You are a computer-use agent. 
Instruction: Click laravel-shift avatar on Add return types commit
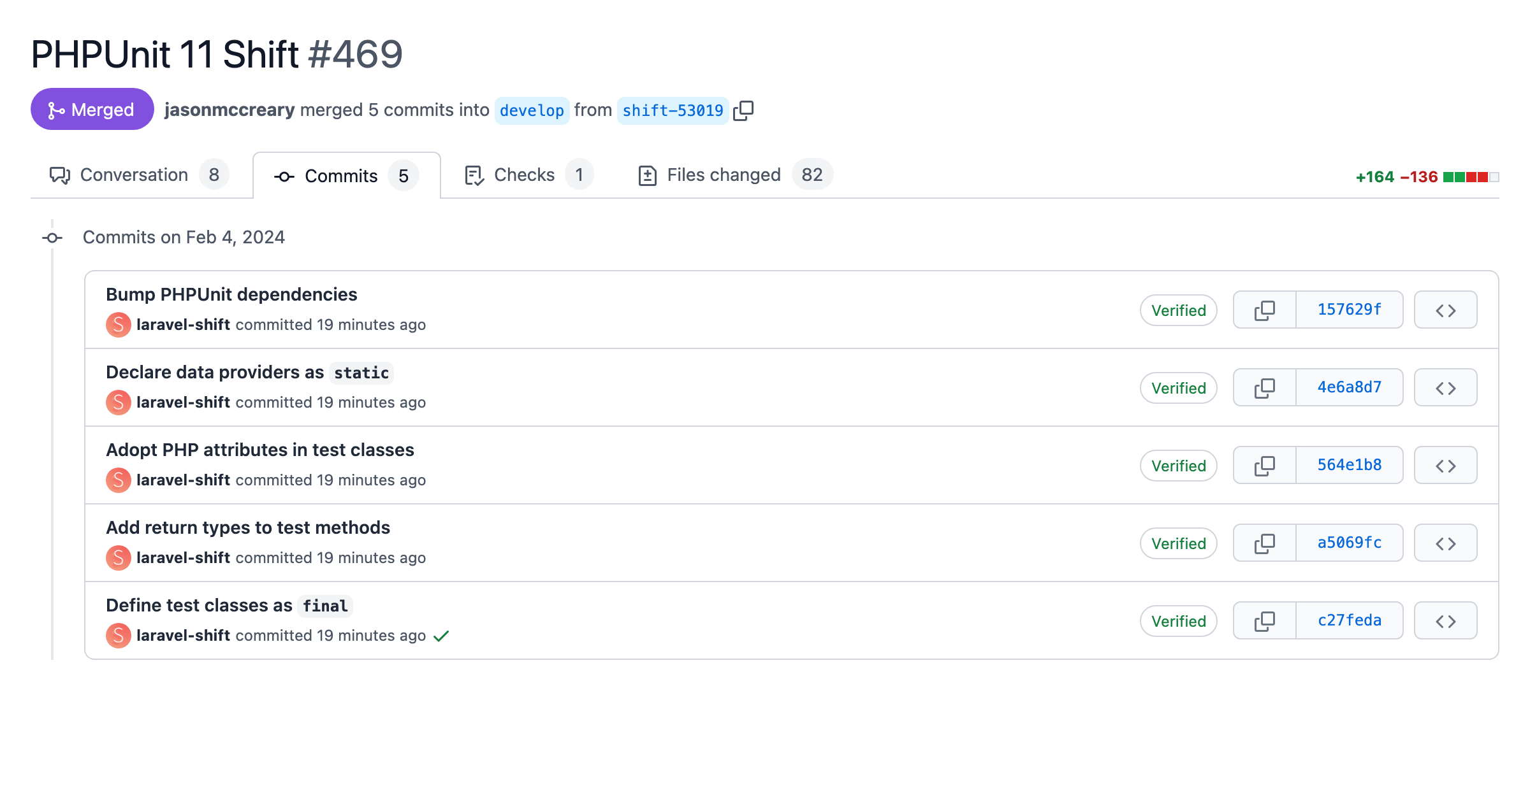point(119,558)
